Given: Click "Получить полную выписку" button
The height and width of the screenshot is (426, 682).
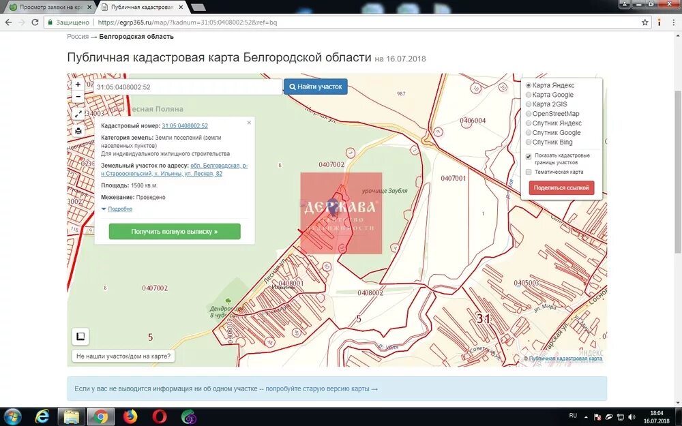Looking at the screenshot, I should click(175, 232).
